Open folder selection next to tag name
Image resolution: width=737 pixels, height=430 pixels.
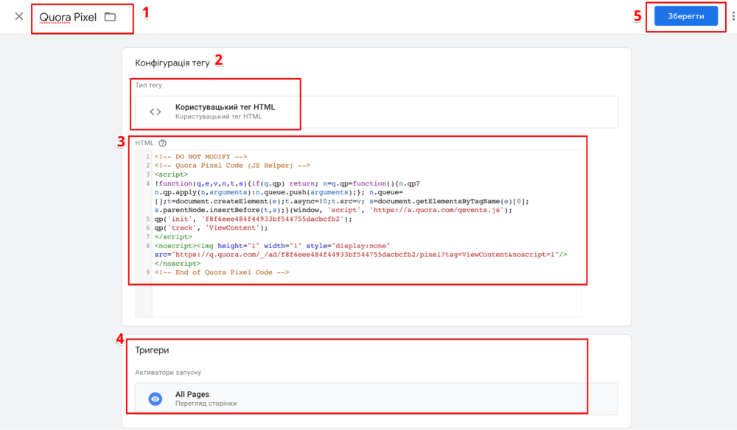click(x=110, y=17)
